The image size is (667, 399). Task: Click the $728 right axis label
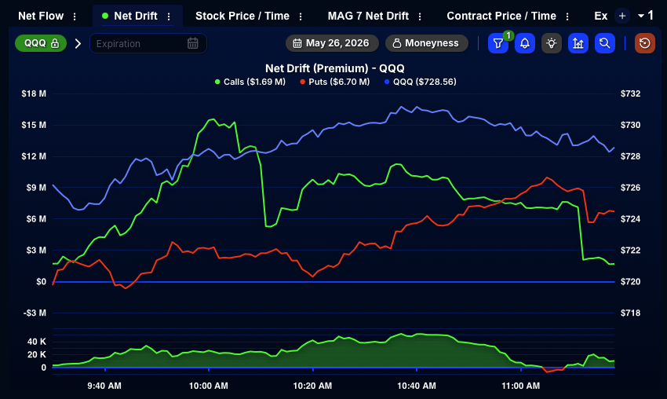[x=630, y=156]
